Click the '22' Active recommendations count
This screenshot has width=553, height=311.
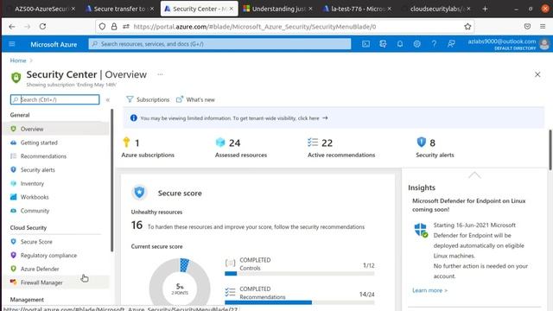click(327, 143)
